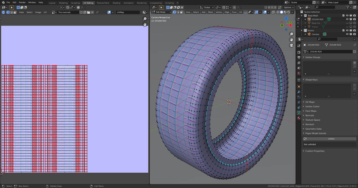Open the Render menu
This screenshot has width=358, height=188.
pyautogui.click(x=22, y=2)
